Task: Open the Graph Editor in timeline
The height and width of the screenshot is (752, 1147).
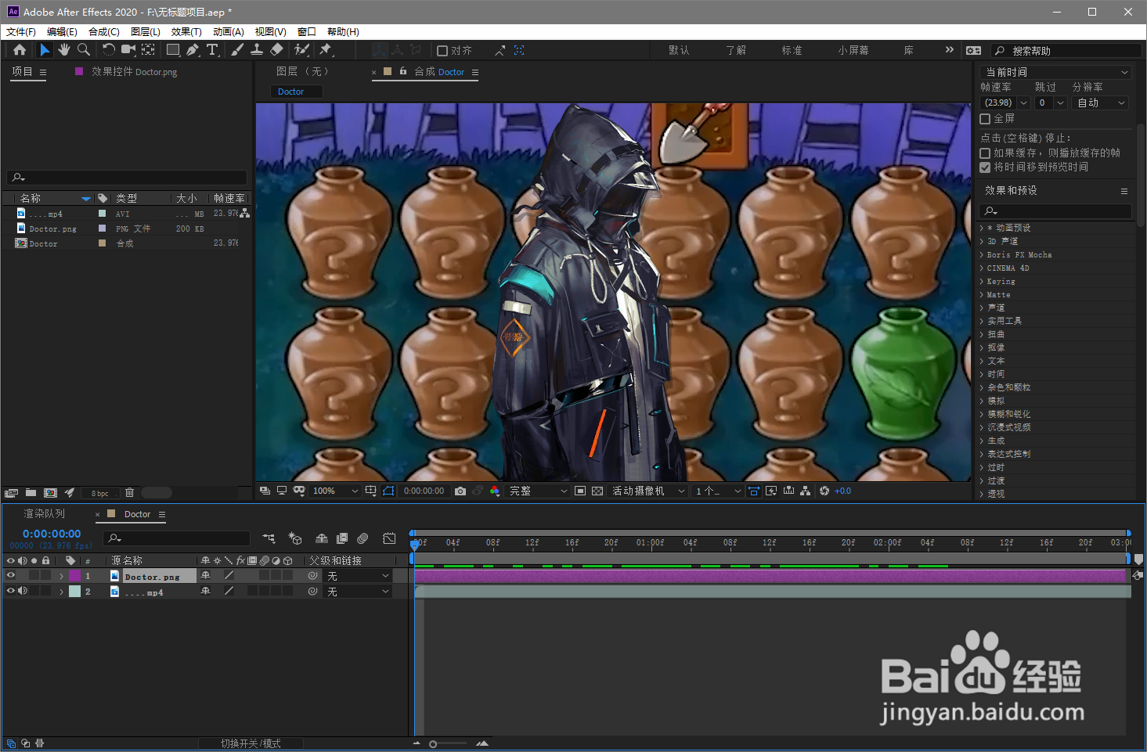Action: [389, 538]
